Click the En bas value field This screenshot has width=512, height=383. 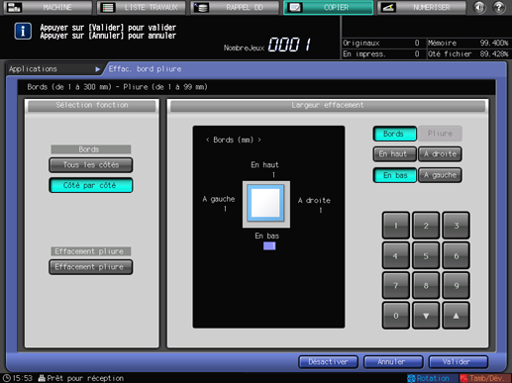[269, 246]
